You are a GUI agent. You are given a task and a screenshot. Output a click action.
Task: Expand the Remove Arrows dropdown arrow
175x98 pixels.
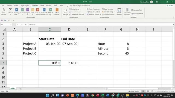[x=100, y=14]
